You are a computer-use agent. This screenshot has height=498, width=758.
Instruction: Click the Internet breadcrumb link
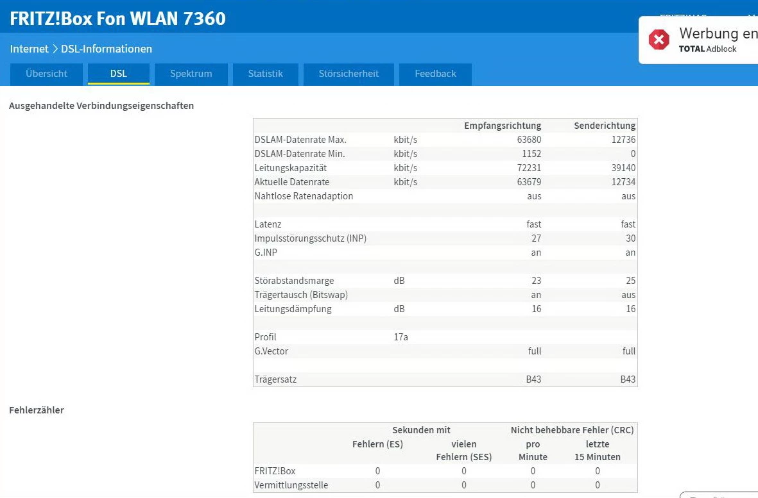click(29, 49)
